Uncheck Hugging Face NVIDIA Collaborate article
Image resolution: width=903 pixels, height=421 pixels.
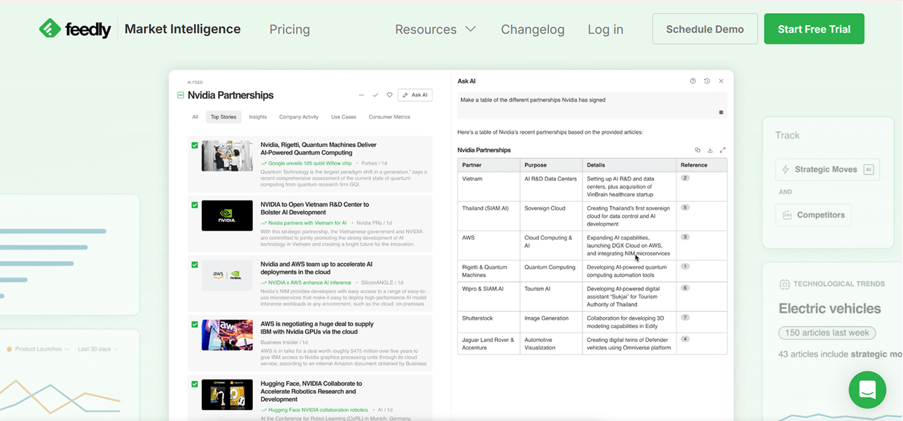(x=194, y=384)
